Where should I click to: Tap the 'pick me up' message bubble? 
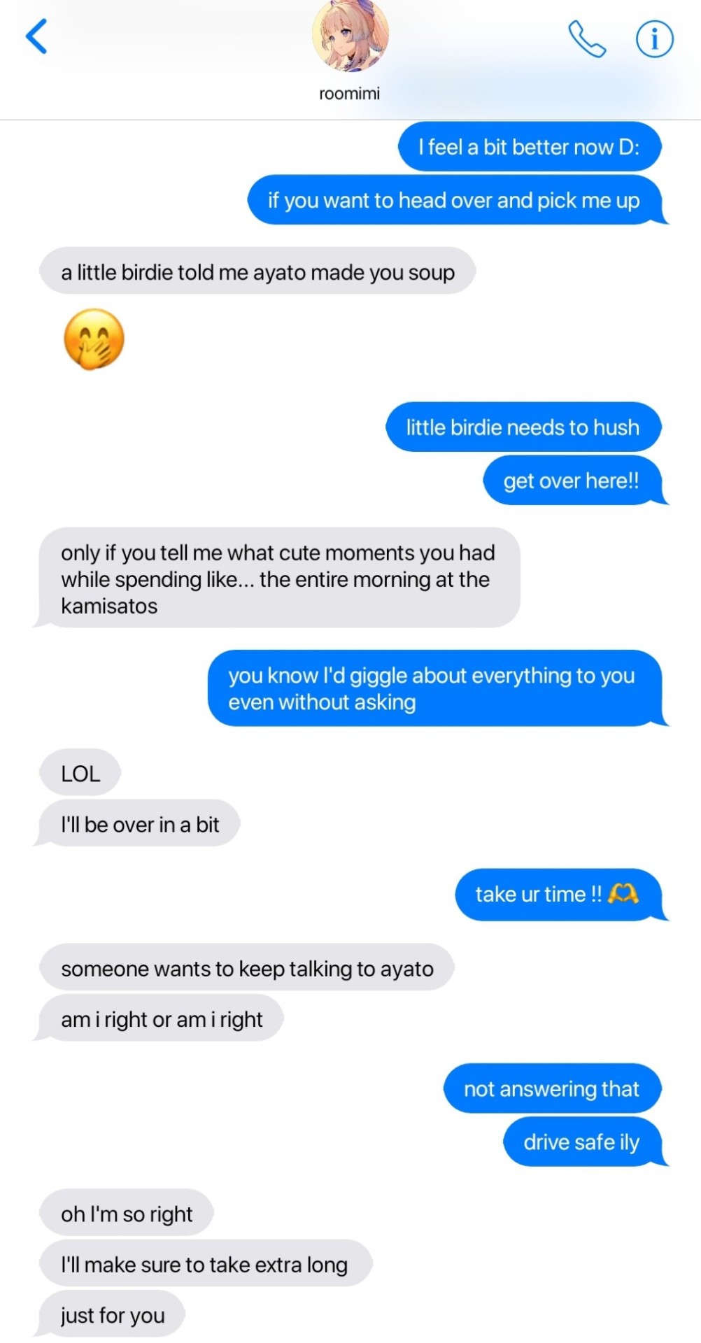pos(455,200)
